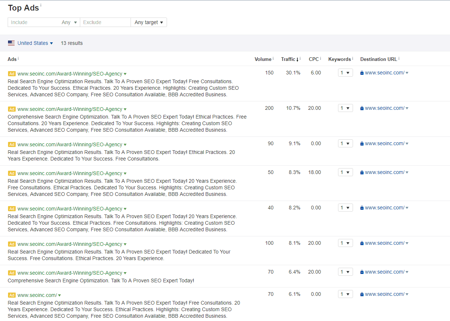This screenshot has height=321, width=450.
Task: Click the info icon next to Top Ads title
Action: tap(41, 5)
